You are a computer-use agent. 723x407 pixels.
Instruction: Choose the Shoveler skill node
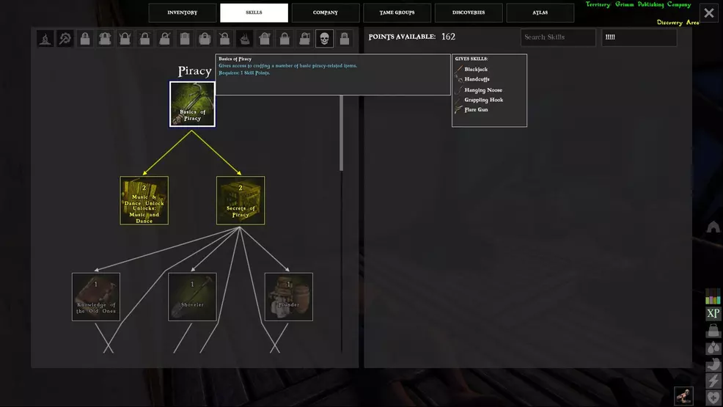pyautogui.click(x=192, y=297)
